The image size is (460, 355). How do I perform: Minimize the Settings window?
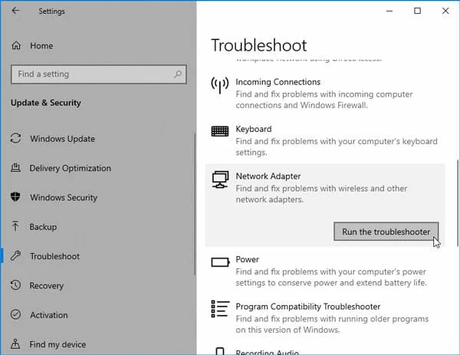(x=389, y=12)
